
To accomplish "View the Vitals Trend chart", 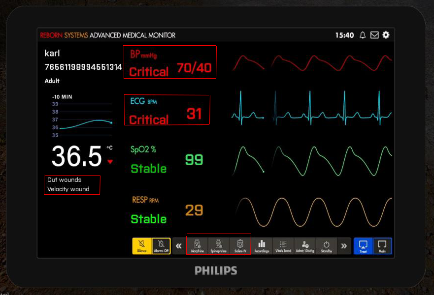I will coord(283,246).
